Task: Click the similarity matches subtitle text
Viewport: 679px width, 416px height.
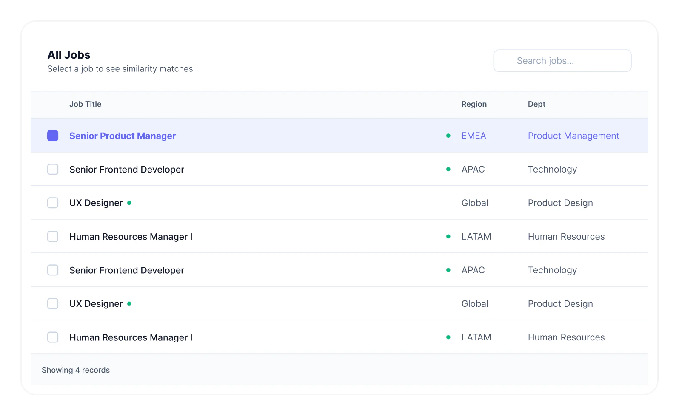Action: coord(120,69)
